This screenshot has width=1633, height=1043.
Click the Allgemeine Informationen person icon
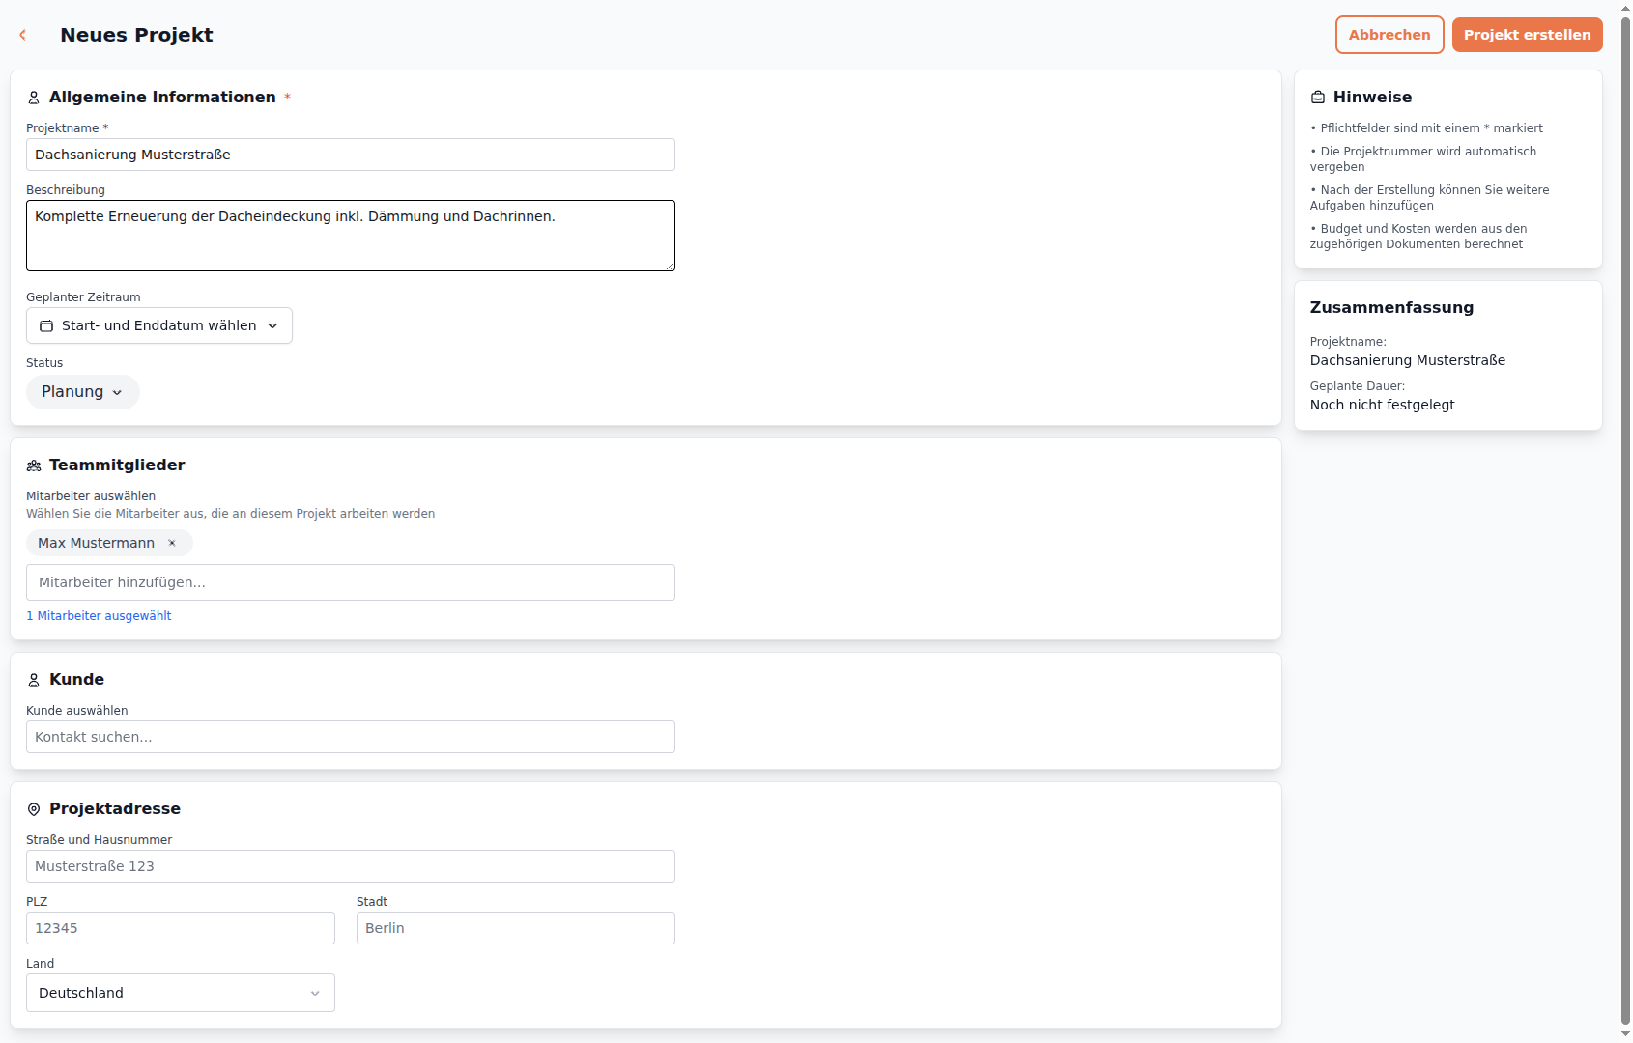[x=34, y=98]
